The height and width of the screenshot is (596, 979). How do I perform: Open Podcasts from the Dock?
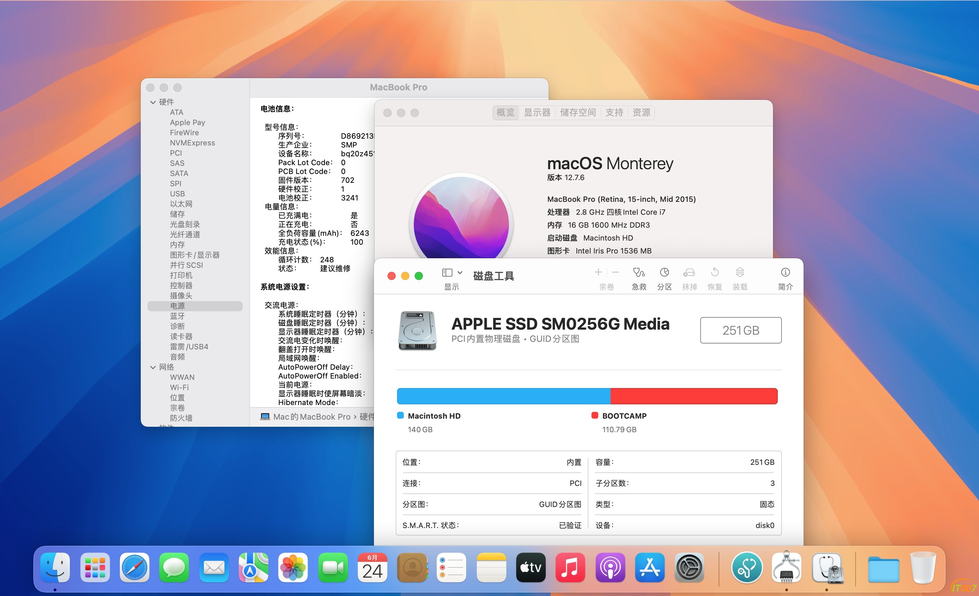click(x=610, y=567)
